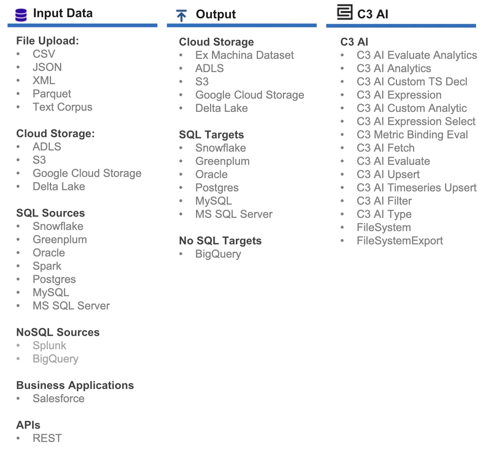Click Spark under SQL Sources

tap(47, 266)
